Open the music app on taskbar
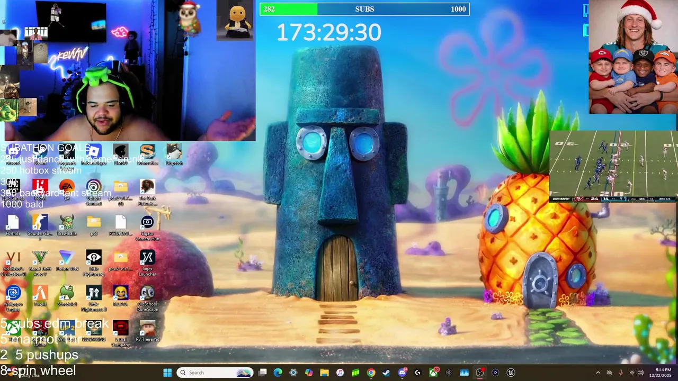Screen dimensions: 678x381 [340, 373]
